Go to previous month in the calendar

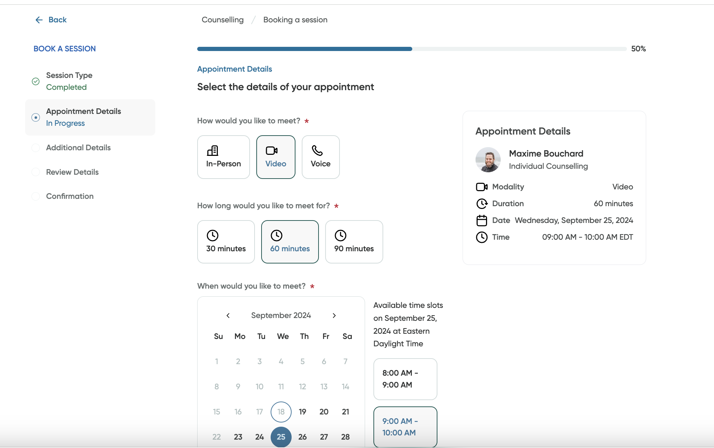pyautogui.click(x=228, y=315)
